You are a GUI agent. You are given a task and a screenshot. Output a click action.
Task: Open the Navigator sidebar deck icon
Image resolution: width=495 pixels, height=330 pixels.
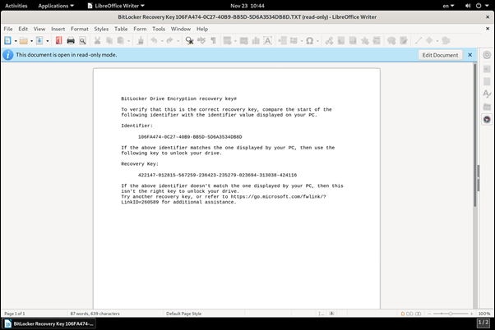(x=487, y=120)
